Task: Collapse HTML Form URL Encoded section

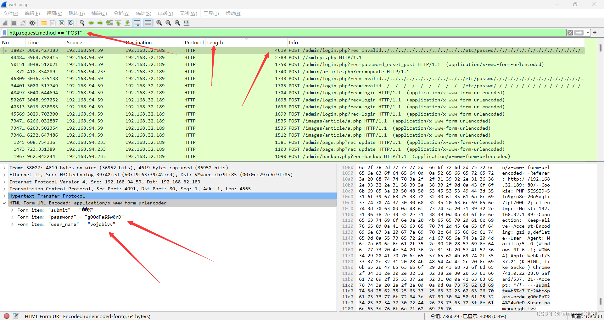Action: pos(4,203)
